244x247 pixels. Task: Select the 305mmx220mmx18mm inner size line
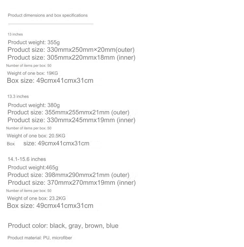pyautogui.click(x=71, y=58)
